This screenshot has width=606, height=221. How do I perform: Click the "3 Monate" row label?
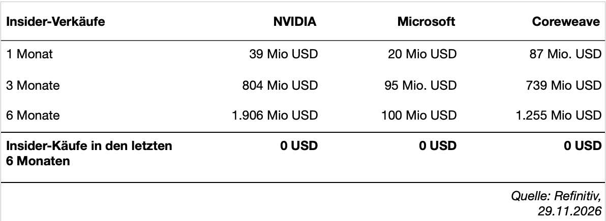tap(33, 86)
